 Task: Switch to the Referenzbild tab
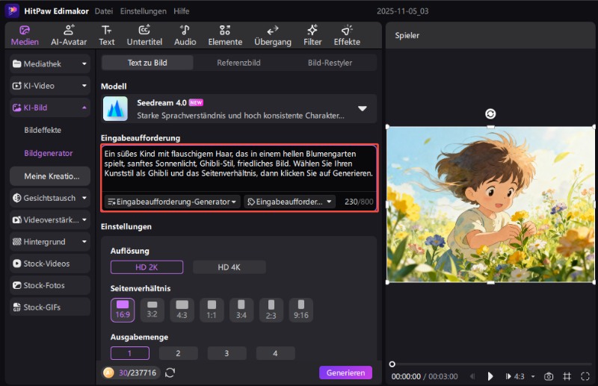[238, 63]
